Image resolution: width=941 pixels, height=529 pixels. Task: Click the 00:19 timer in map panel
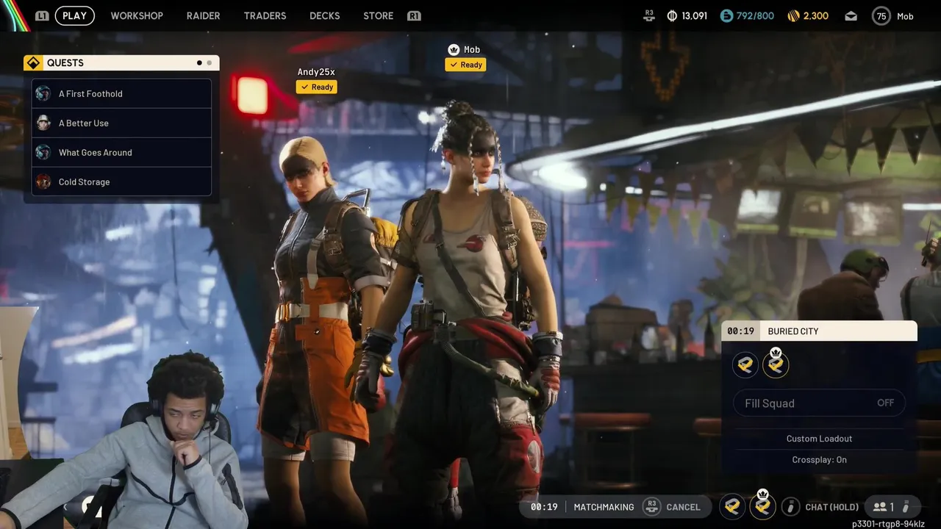click(x=740, y=331)
